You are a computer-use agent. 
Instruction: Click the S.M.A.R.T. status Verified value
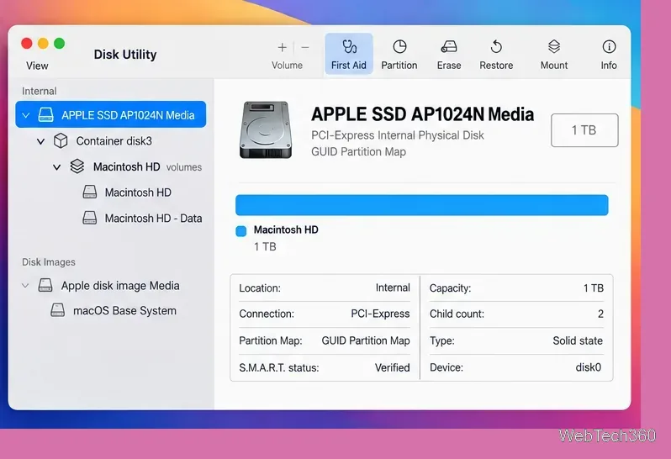pos(392,367)
